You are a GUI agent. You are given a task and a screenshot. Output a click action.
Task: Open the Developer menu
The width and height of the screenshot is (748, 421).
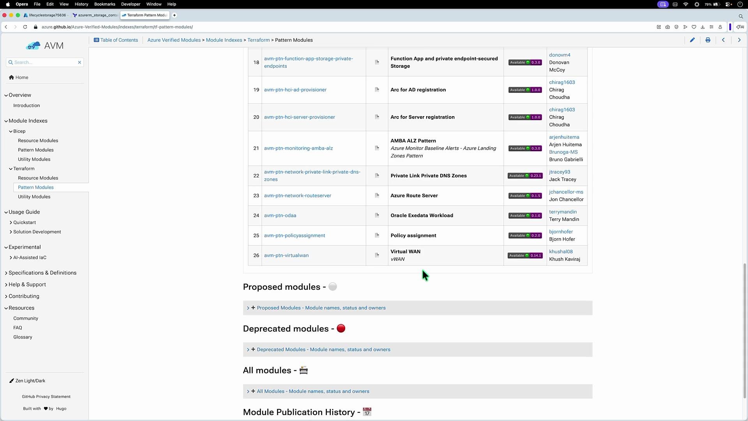(131, 4)
